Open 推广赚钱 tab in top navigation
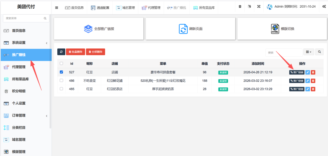 [x=176, y=8]
